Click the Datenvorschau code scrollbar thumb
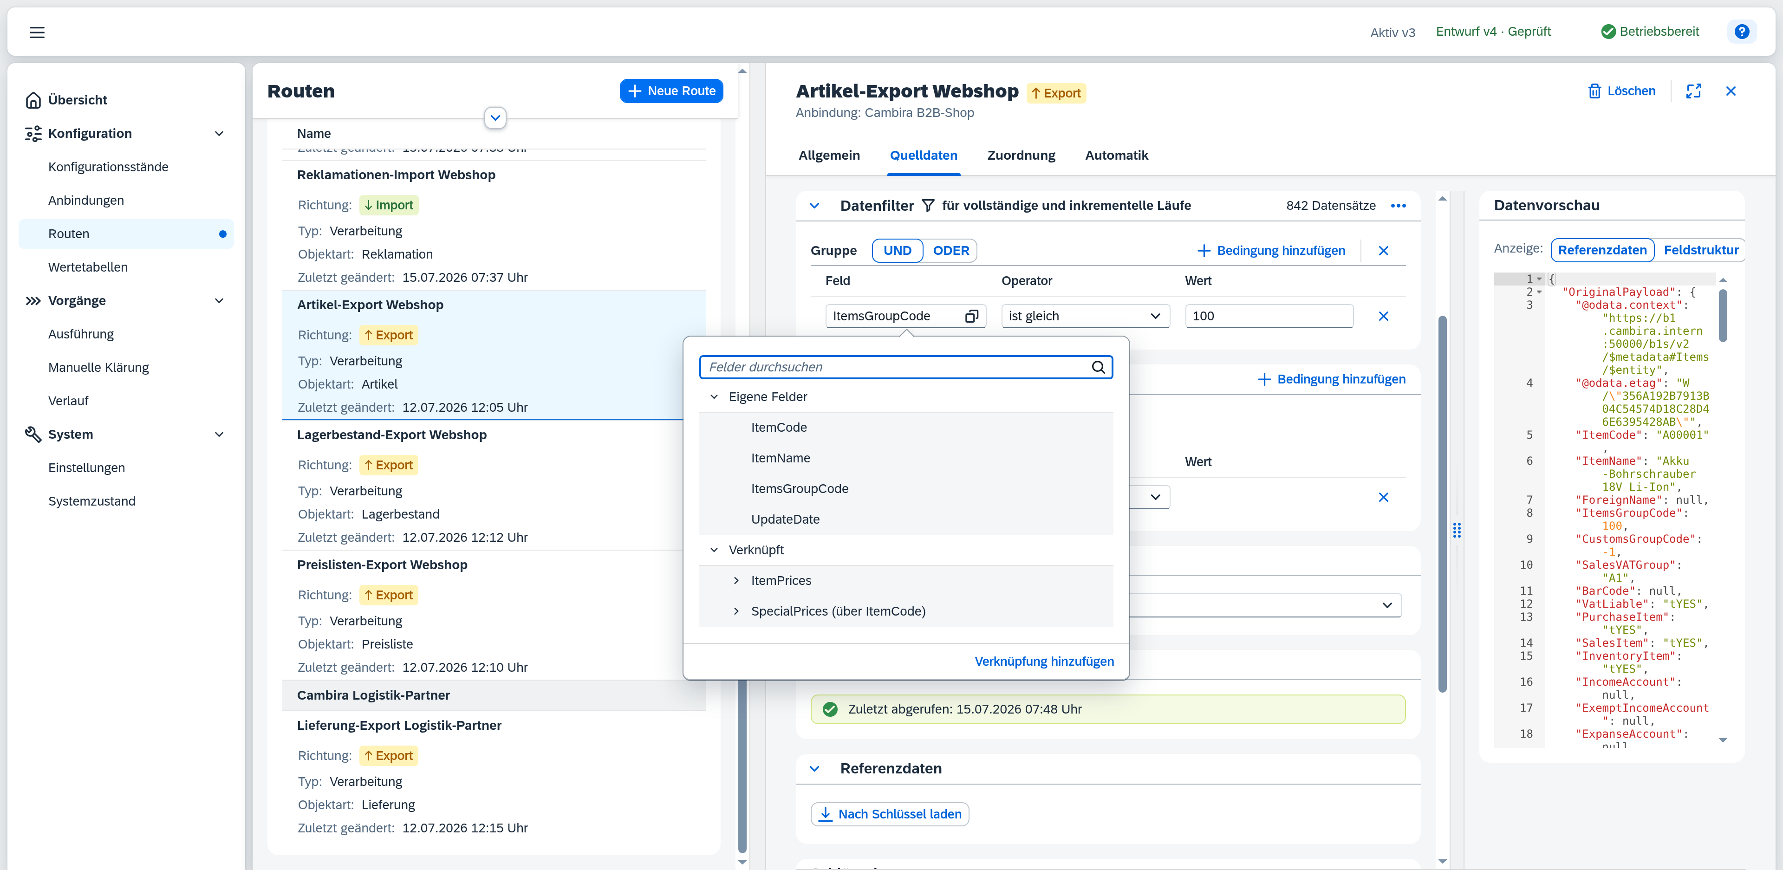The width and height of the screenshot is (1783, 870). point(1723,316)
